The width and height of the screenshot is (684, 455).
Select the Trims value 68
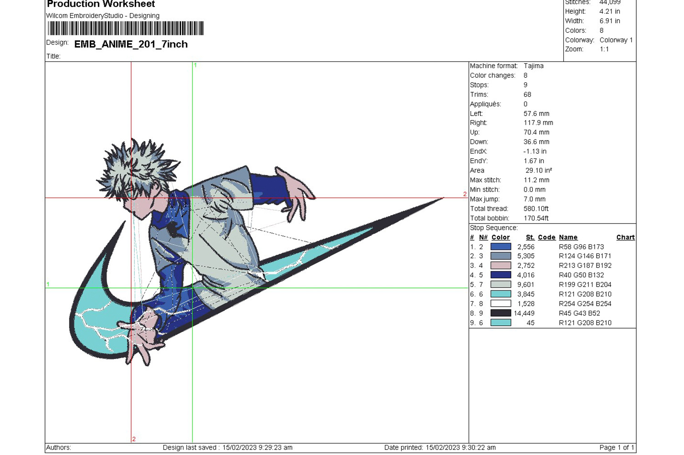click(527, 95)
